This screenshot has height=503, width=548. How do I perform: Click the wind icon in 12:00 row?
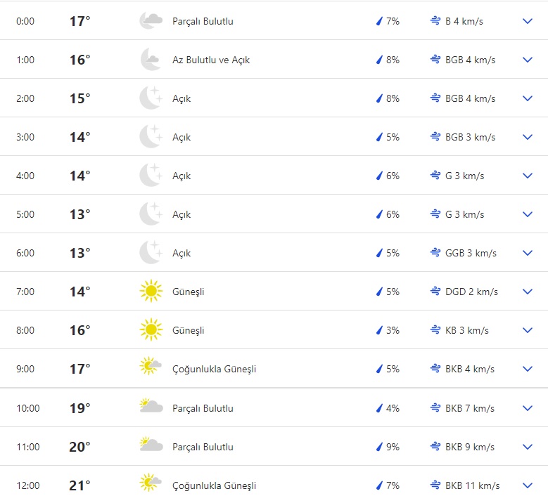pos(435,485)
